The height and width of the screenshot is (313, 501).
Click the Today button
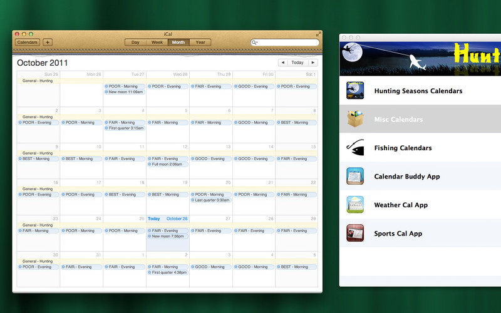coord(297,63)
